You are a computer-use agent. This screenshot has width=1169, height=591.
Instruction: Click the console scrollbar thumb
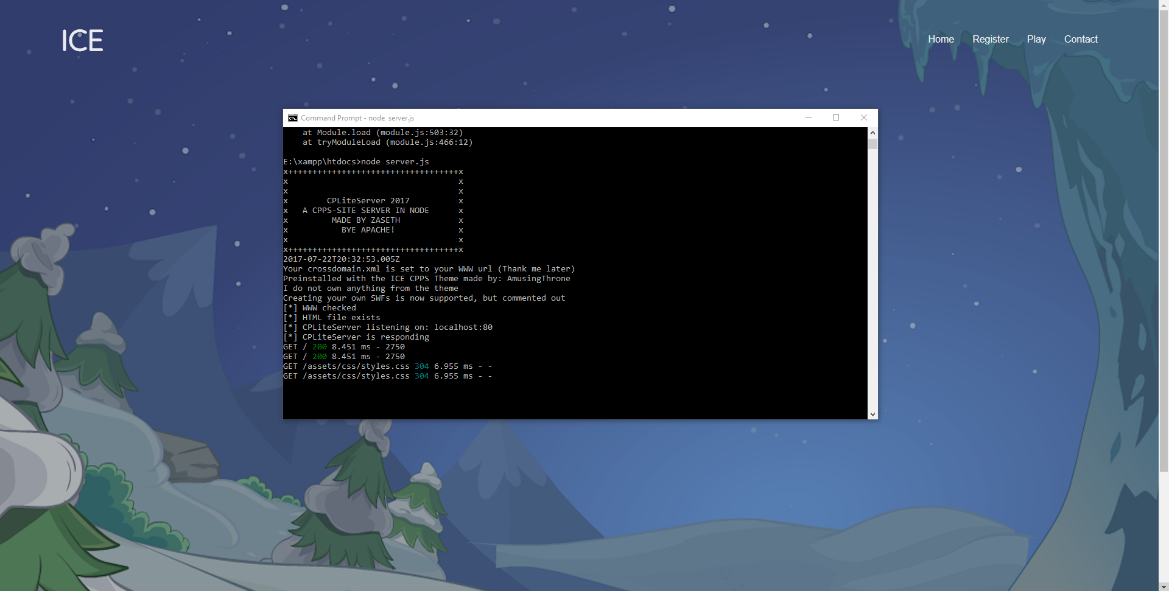pos(872,144)
